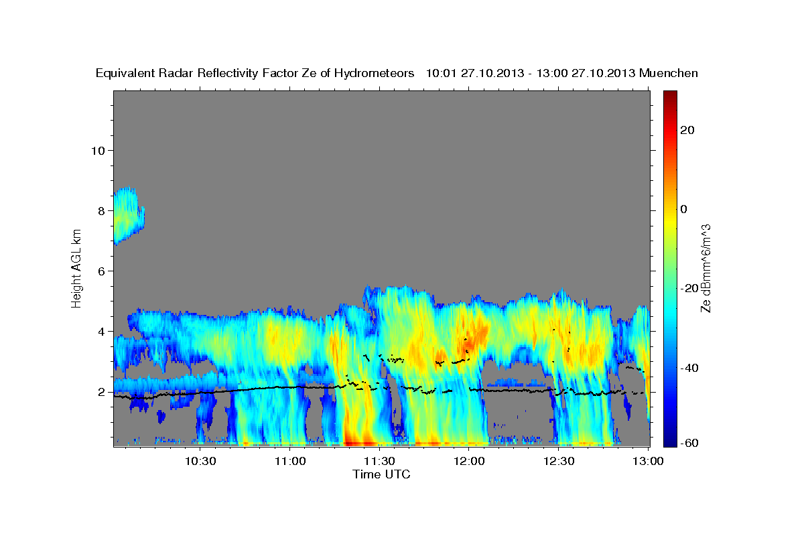
Task: Click the height tick label '6'
Action: coord(100,271)
